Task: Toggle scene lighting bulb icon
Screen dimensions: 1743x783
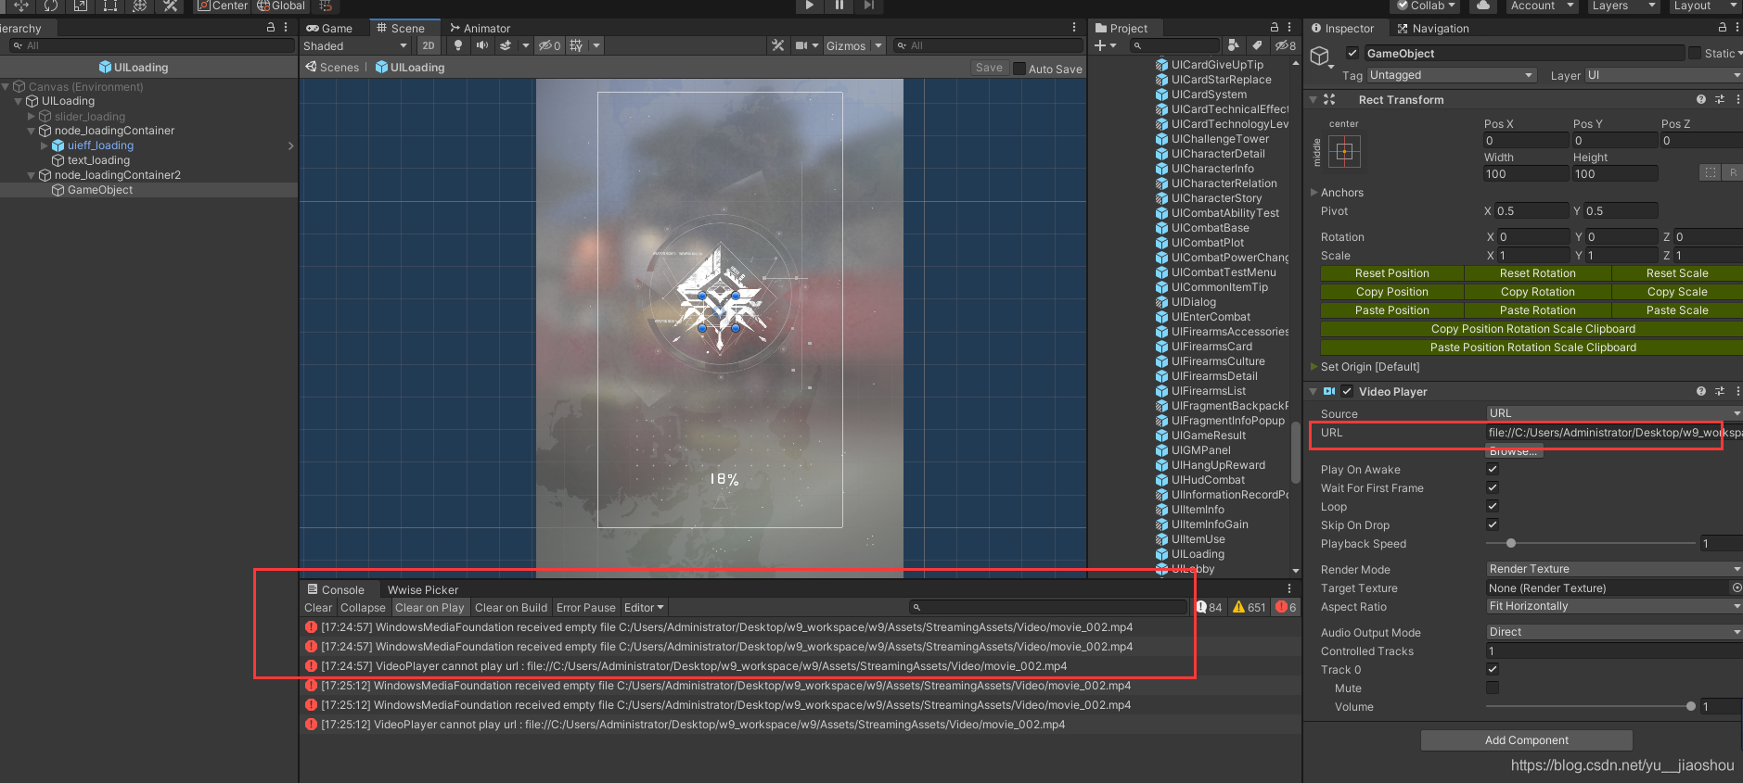Action: (457, 45)
